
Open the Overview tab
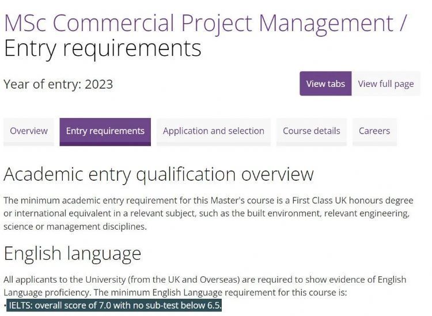[29, 131]
